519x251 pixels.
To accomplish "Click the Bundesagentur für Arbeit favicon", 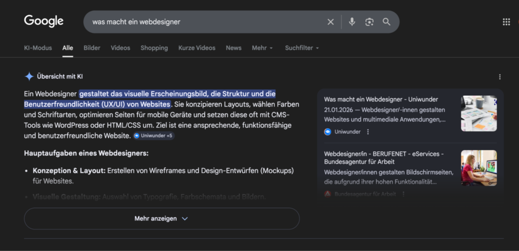I will pos(328,194).
